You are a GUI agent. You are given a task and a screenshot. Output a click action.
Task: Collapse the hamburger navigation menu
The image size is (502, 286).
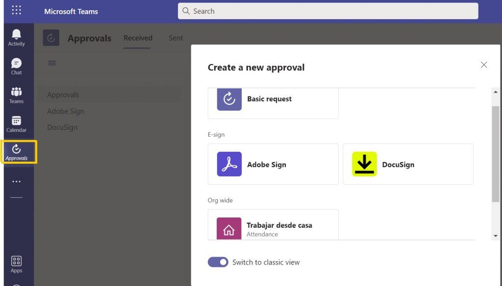tap(52, 63)
